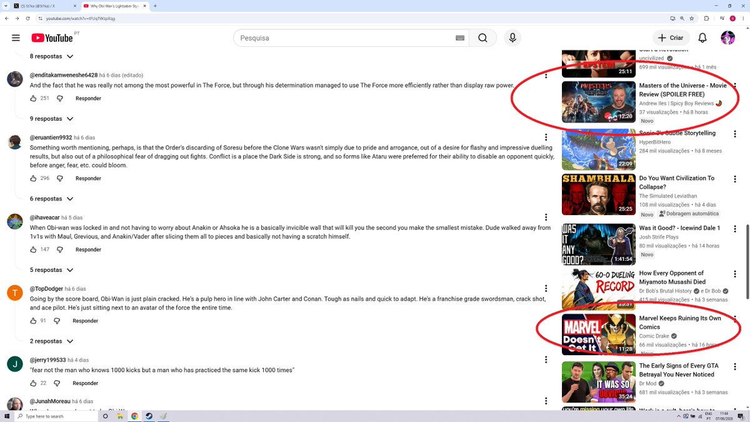Open options for Sonic 3's Subtle Storytelling video
Screen dimensions: 750x422
coord(735,134)
